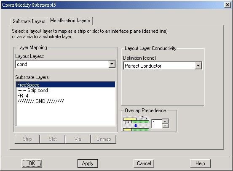
Task: Click the Apply button
Action: tap(88, 163)
